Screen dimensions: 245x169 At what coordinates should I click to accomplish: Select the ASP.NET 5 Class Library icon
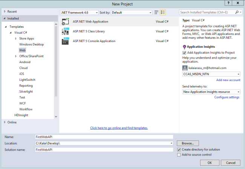tap(65, 31)
